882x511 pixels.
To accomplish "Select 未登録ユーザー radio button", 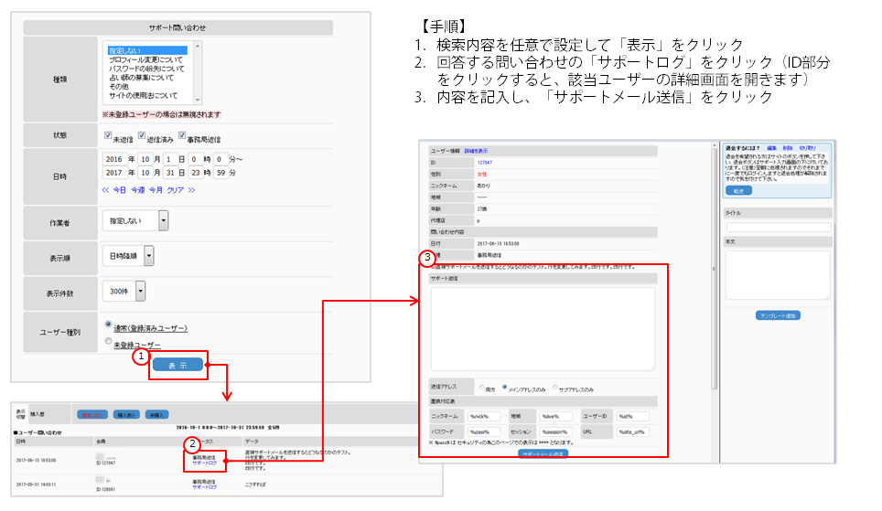I will pyautogui.click(x=109, y=344).
